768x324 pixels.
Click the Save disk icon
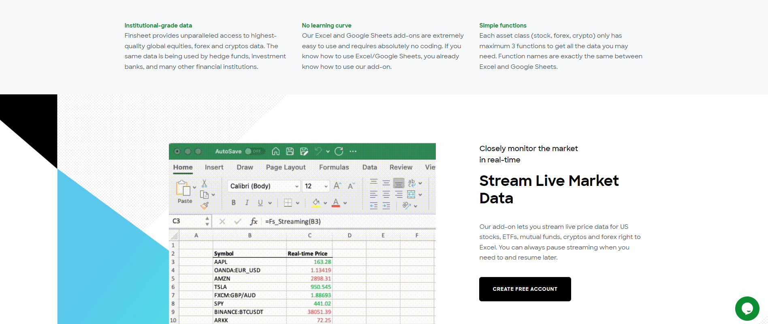(290, 151)
